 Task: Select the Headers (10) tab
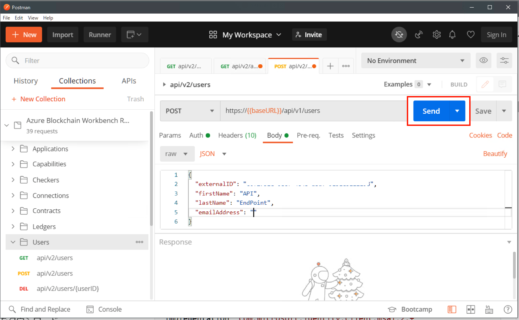tap(237, 135)
